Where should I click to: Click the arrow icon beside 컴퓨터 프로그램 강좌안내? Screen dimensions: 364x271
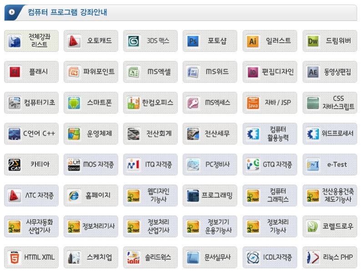pos(12,12)
